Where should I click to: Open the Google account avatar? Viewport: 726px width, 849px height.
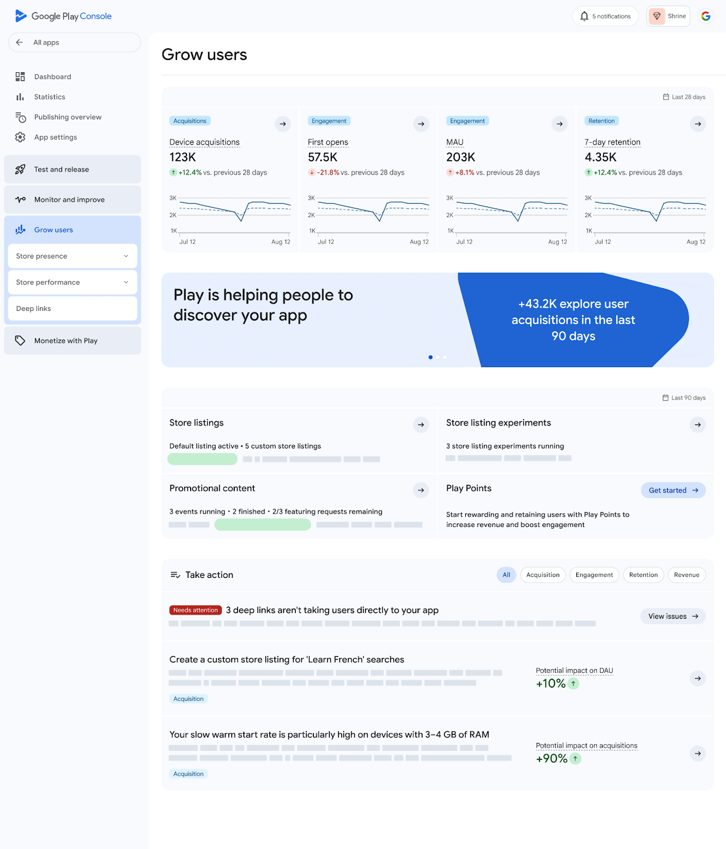click(706, 16)
